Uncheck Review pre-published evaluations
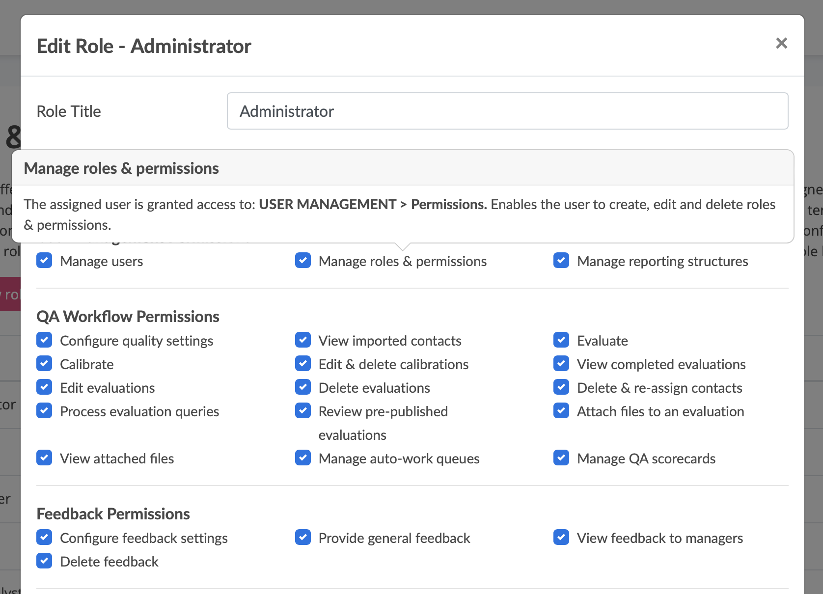 coord(303,411)
